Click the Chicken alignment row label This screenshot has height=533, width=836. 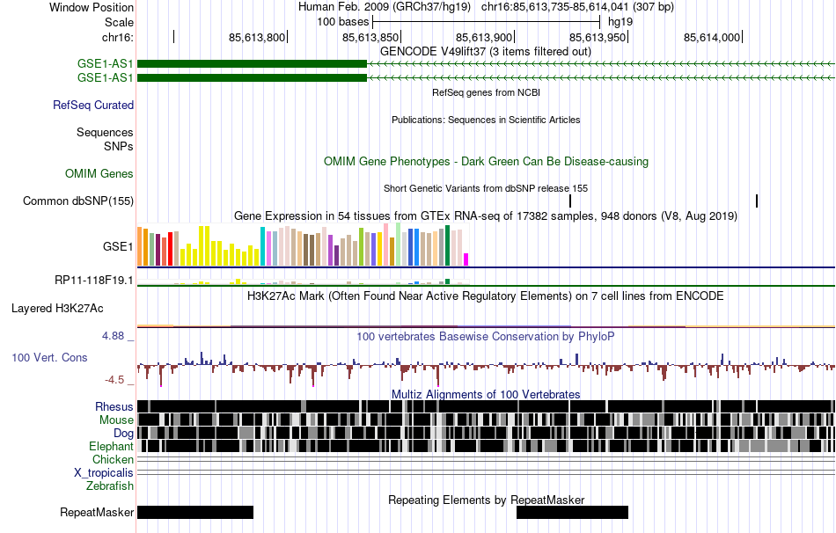[x=113, y=459]
